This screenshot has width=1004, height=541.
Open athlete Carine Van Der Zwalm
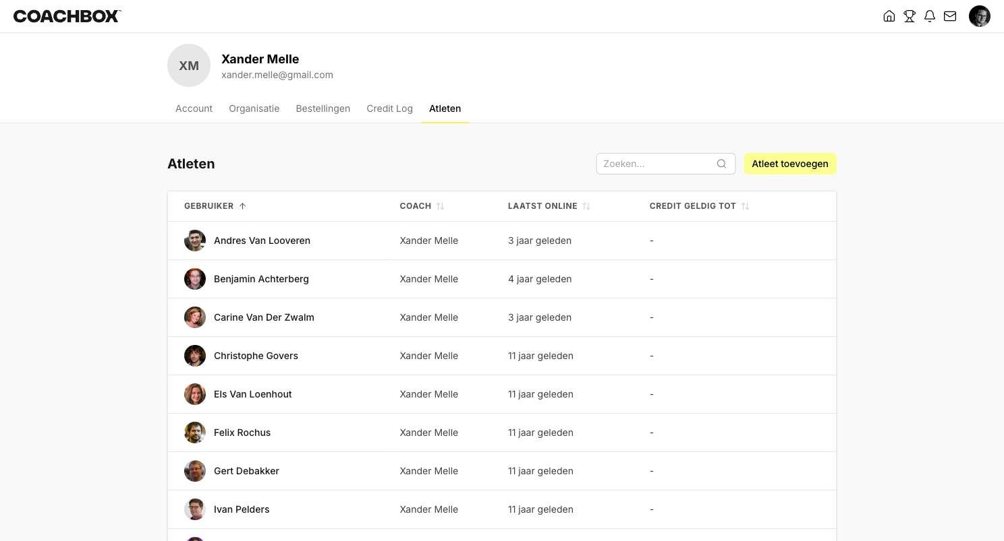pyautogui.click(x=264, y=317)
